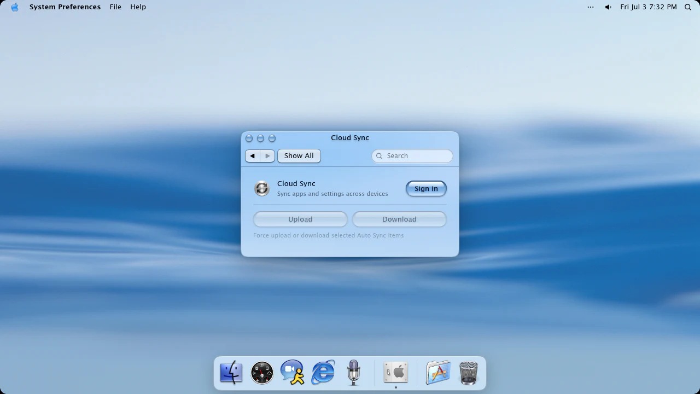The height and width of the screenshot is (394, 700).
Task: Click the Cloud Sync circular arrows icon
Action: [x=262, y=188]
